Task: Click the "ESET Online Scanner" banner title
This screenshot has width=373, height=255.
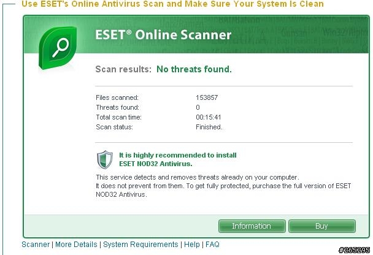Action: pyautogui.click(x=163, y=35)
